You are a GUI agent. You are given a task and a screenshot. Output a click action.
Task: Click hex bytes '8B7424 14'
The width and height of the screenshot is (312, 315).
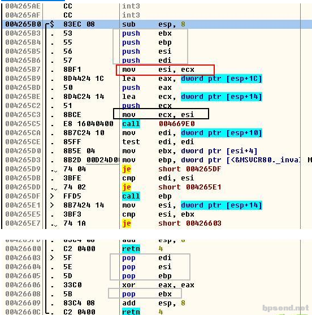(84, 205)
